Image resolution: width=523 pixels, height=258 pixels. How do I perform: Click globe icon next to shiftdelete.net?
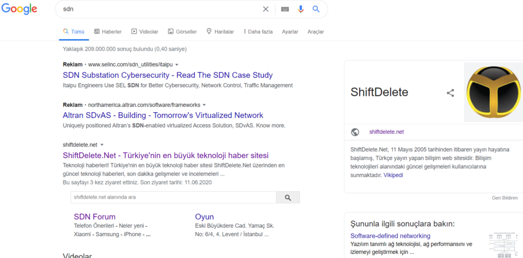[355, 132]
